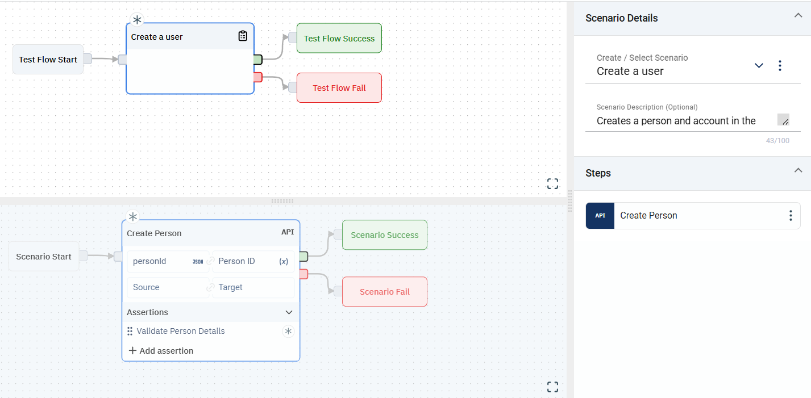Click the link icon between personId and Person ID

pyautogui.click(x=210, y=261)
